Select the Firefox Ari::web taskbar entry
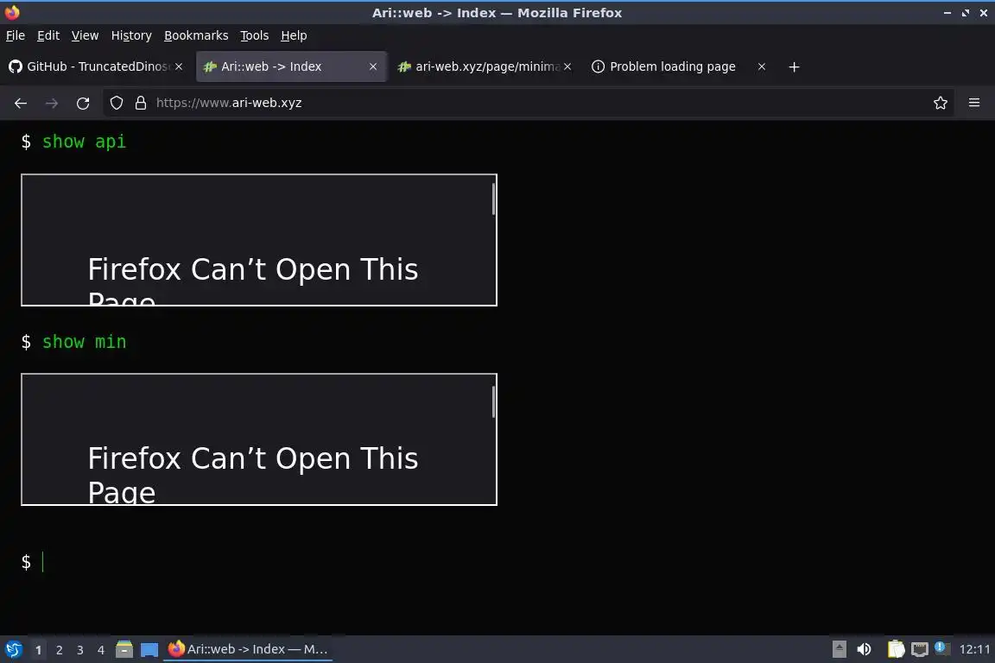Image resolution: width=995 pixels, height=663 pixels. click(x=248, y=649)
